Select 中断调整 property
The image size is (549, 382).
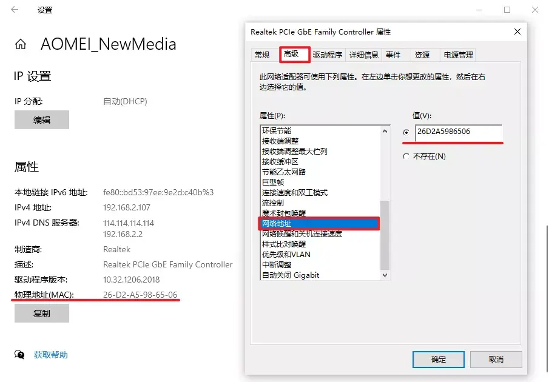(320, 265)
